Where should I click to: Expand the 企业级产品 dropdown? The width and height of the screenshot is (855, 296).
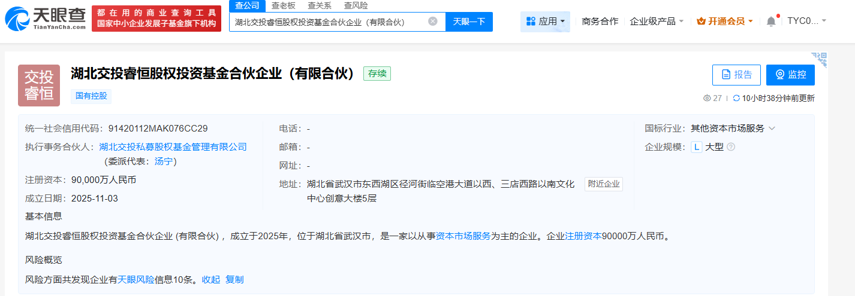657,22
